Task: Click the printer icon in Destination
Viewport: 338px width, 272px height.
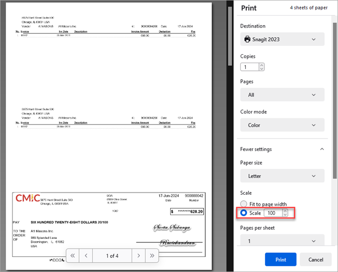Action: pyautogui.click(x=247, y=39)
